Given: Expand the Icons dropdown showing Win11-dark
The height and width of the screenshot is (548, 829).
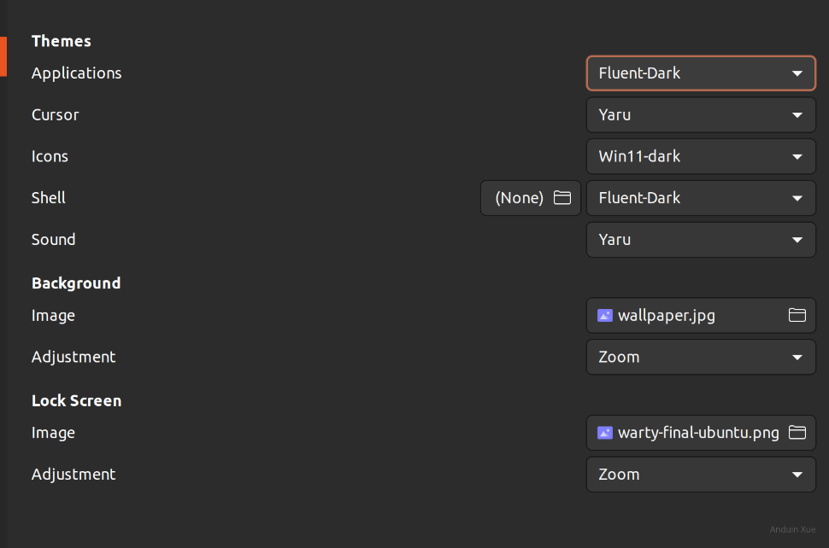Looking at the screenshot, I should (x=700, y=157).
